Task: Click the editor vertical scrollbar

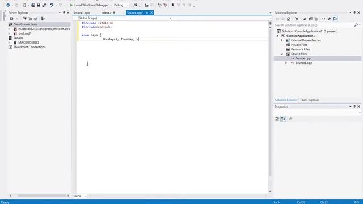Action: point(270,102)
